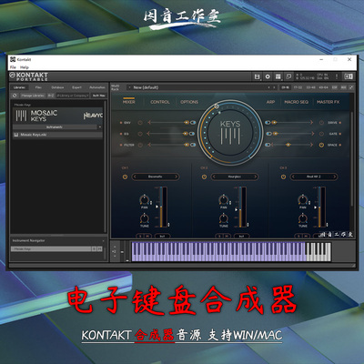
Task: Open the A-Z library sort dropdown
Action: (x=51, y=96)
